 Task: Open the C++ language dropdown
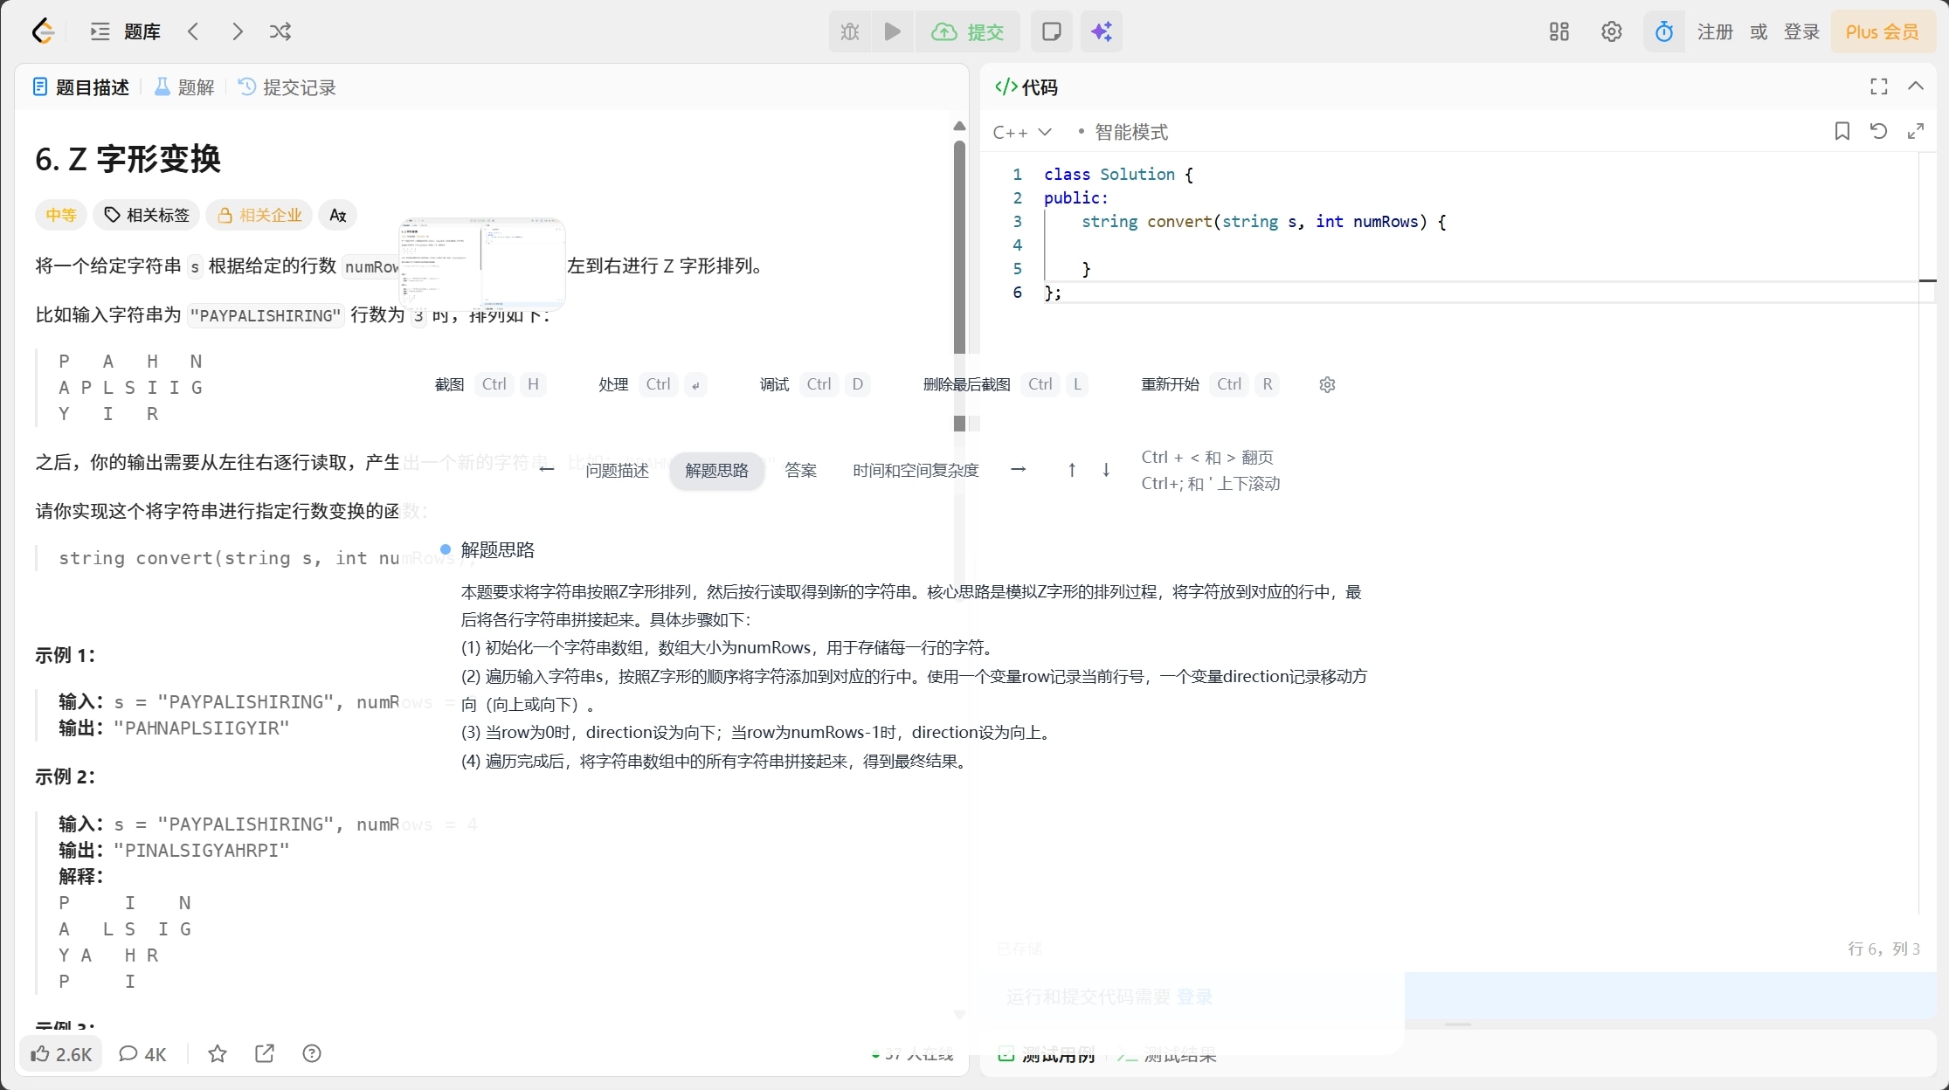coord(1022,132)
